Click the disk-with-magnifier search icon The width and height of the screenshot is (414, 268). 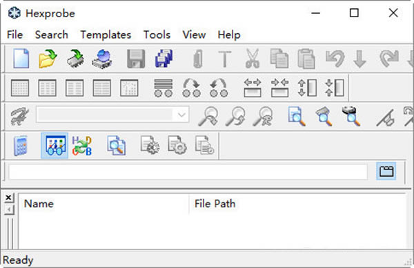pos(351,116)
